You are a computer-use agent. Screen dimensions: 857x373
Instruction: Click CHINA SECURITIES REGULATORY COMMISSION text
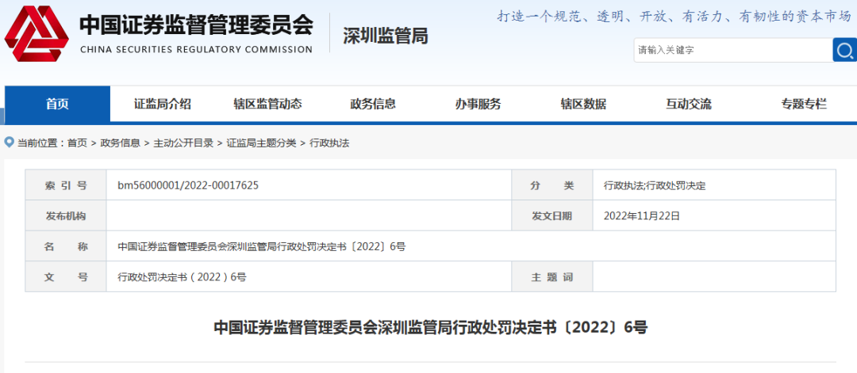pos(196,50)
